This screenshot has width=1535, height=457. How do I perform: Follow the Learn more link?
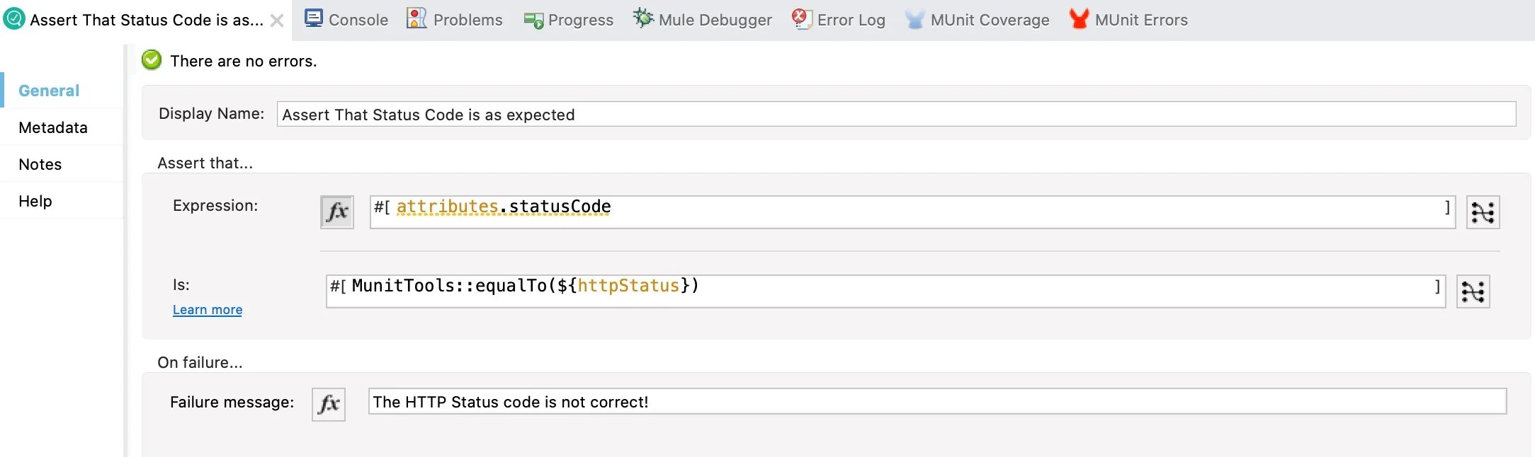(208, 310)
